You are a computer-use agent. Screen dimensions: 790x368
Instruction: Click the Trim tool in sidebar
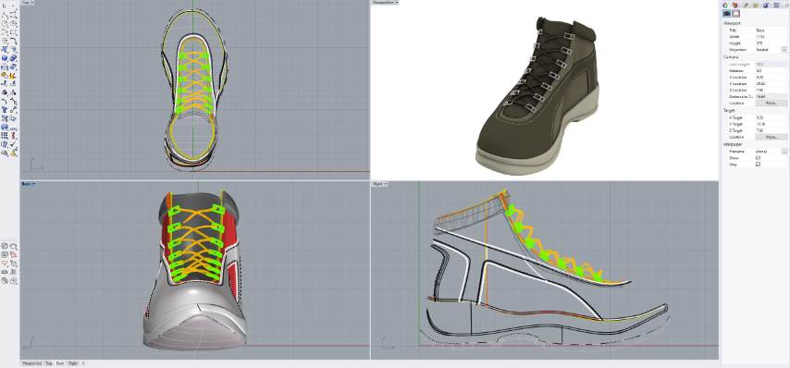click(5, 83)
